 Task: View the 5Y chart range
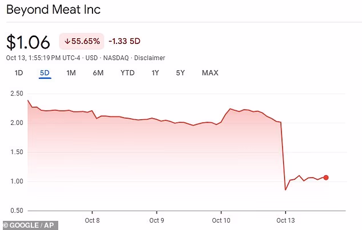pyautogui.click(x=180, y=72)
